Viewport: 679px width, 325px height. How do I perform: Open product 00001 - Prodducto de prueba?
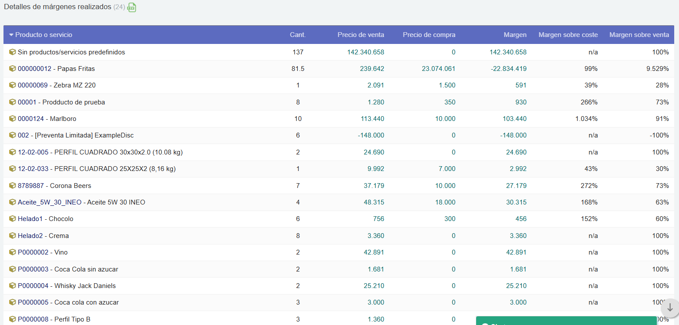pos(61,102)
